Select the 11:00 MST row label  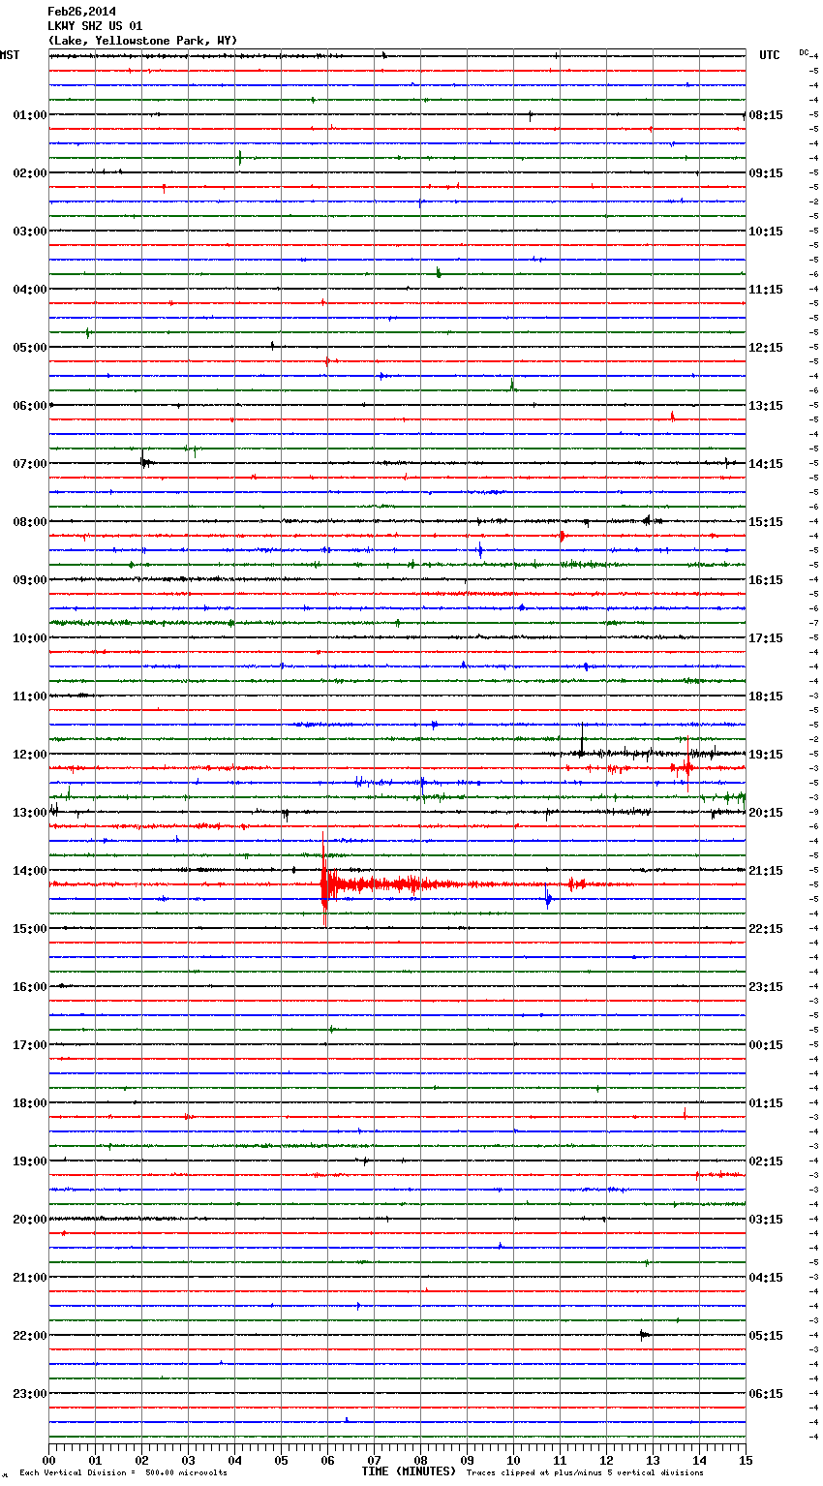[30, 697]
